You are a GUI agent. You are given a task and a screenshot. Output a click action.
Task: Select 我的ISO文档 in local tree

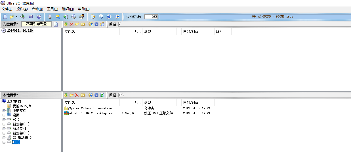[22, 106]
